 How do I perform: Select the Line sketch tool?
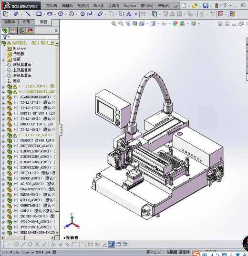pyautogui.click(x=28, y=14)
